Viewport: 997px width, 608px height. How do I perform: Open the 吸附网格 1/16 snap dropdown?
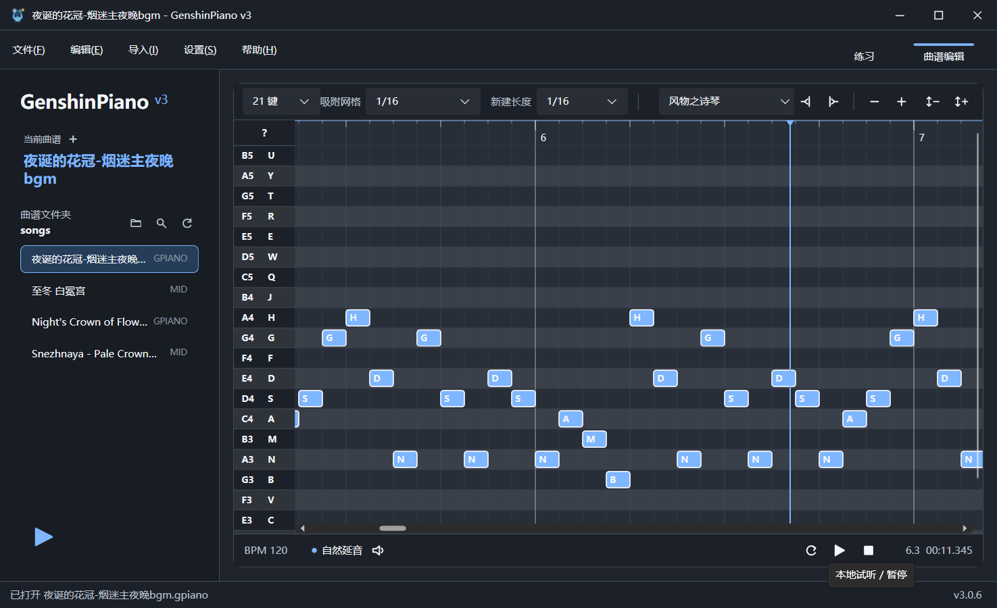pos(422,101)
